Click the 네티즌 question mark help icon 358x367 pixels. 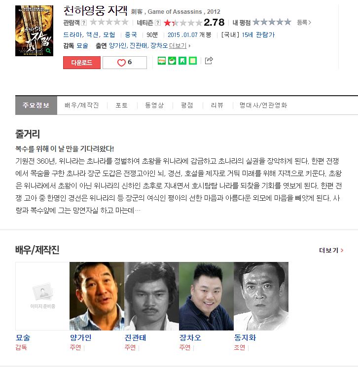[x=158, y=23]
